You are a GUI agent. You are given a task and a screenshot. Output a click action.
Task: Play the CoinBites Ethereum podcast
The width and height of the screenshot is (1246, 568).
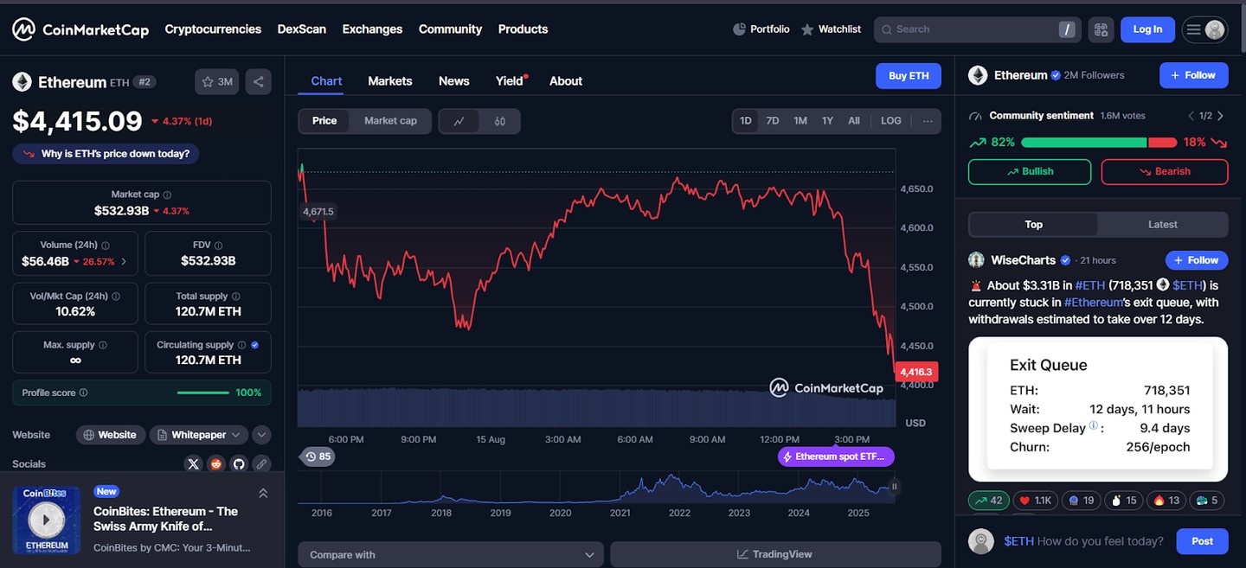(46, 520)
